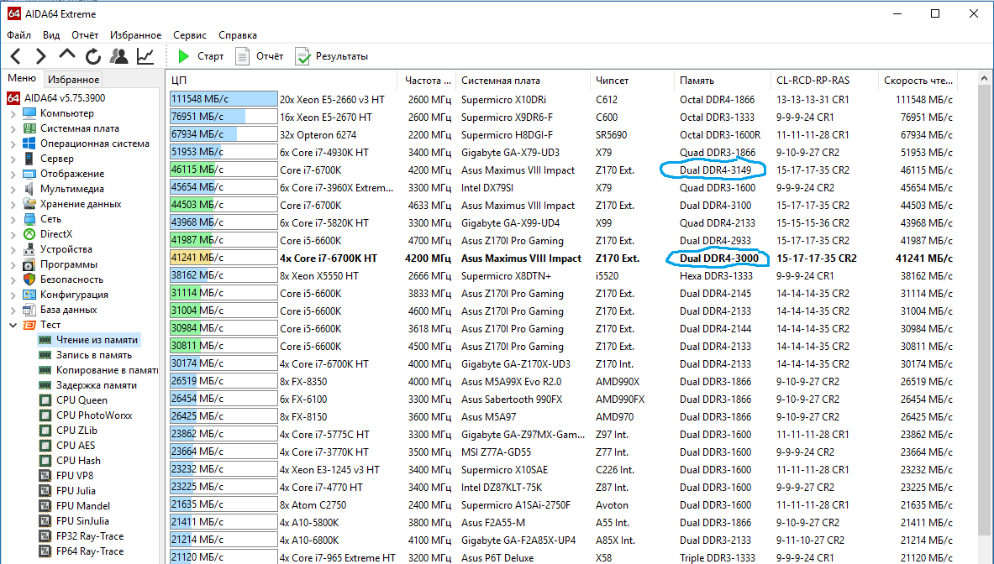The height and width of the screenshot is (564, 994).
Task: Open the Справка menu
Action: tap(238, 34)
